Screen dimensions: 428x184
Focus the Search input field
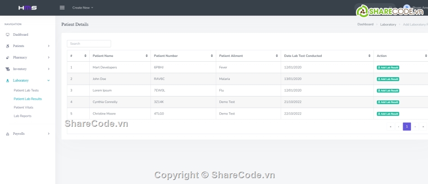[89, 44]
